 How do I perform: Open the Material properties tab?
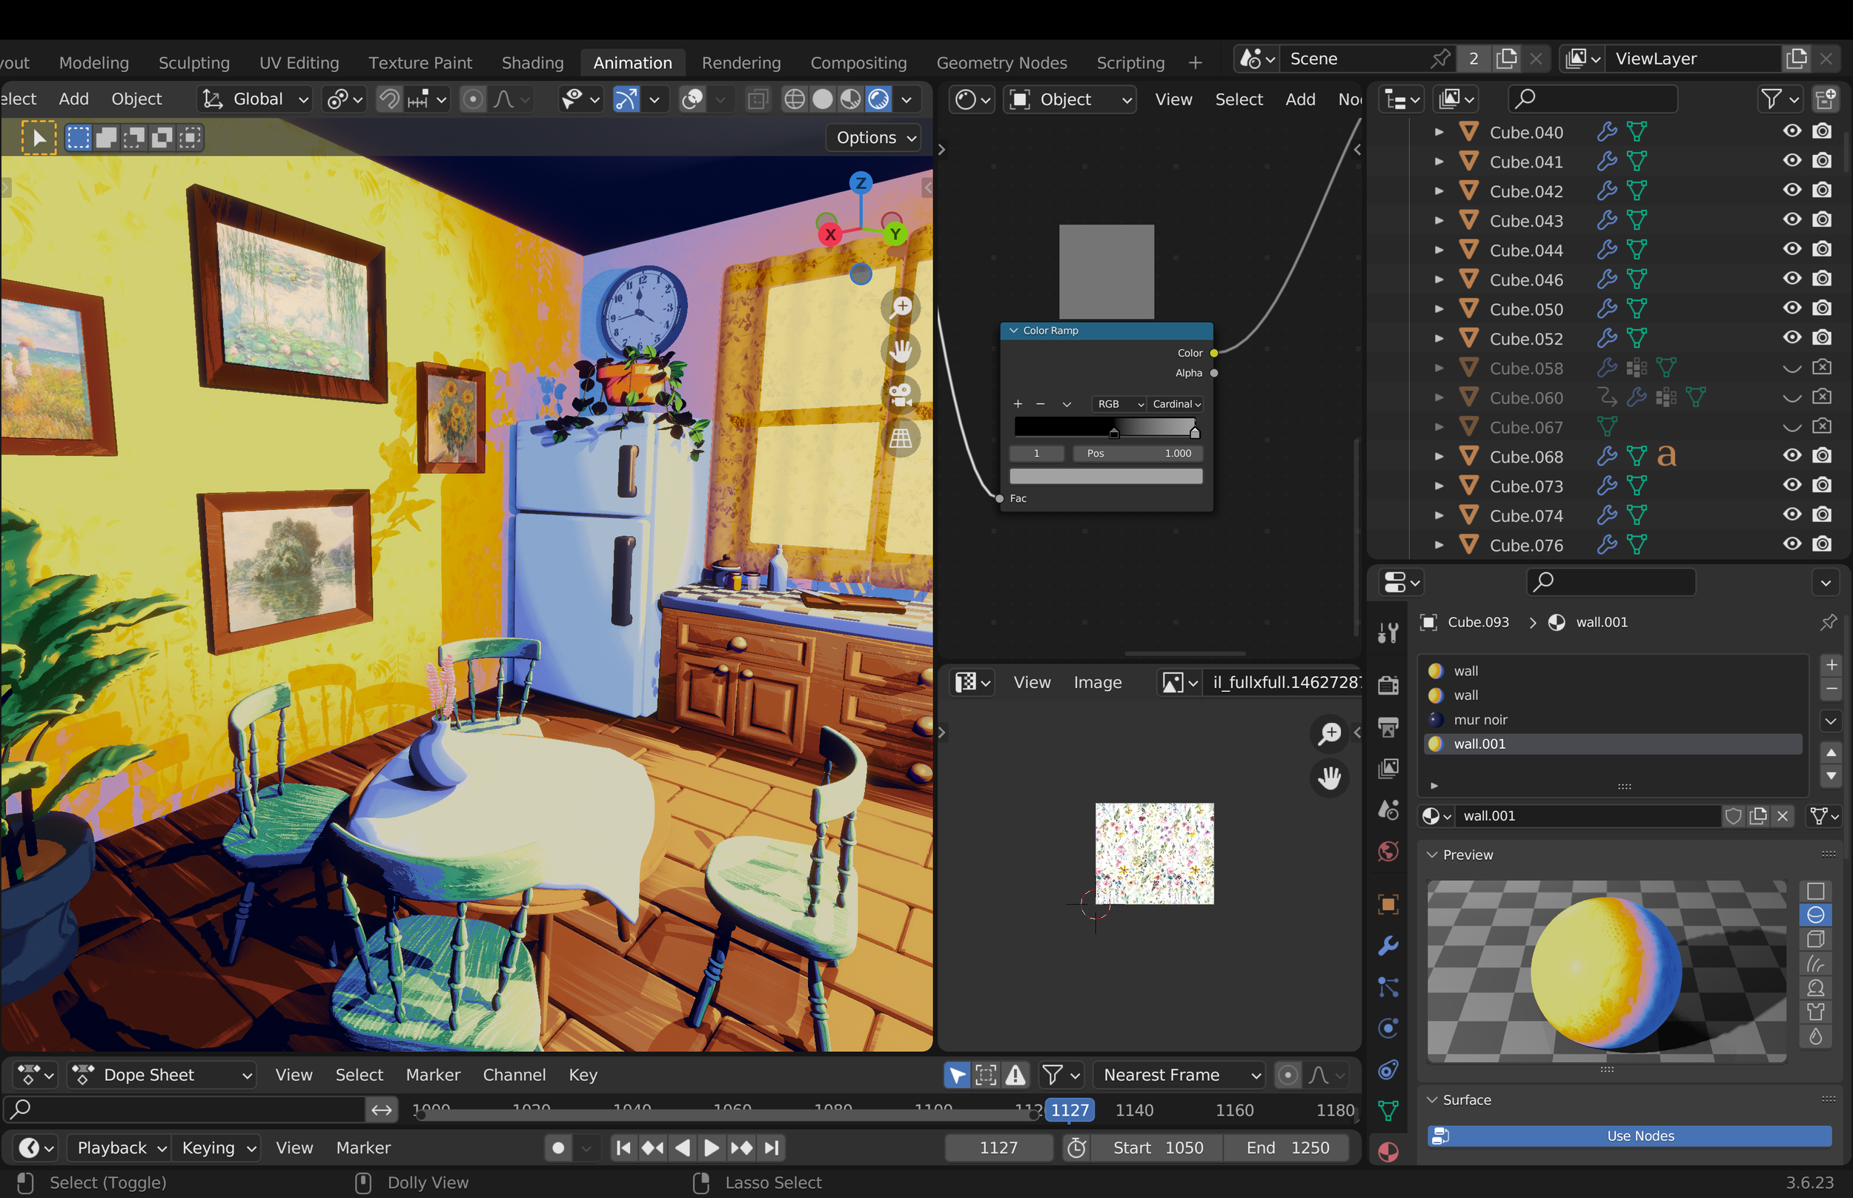(1388, 1152)
